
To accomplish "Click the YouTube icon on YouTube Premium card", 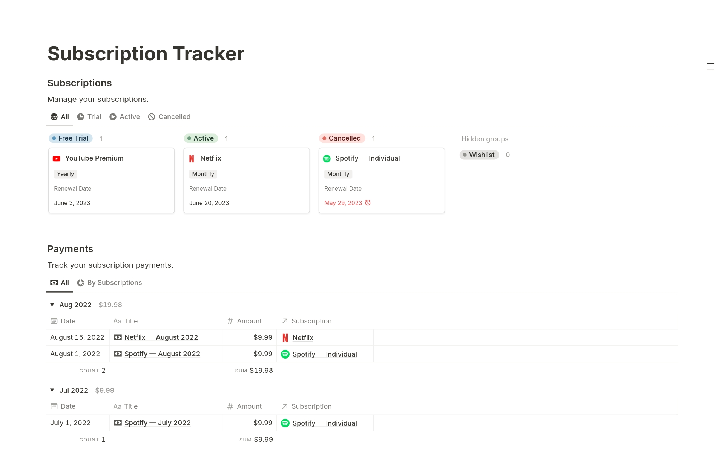I will click(x=57, y=159).
